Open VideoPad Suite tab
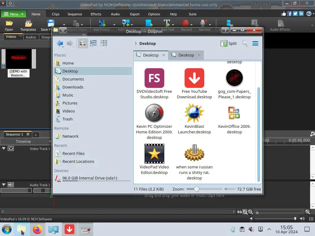Screen dimensions: 315x236 coord(193,14)
